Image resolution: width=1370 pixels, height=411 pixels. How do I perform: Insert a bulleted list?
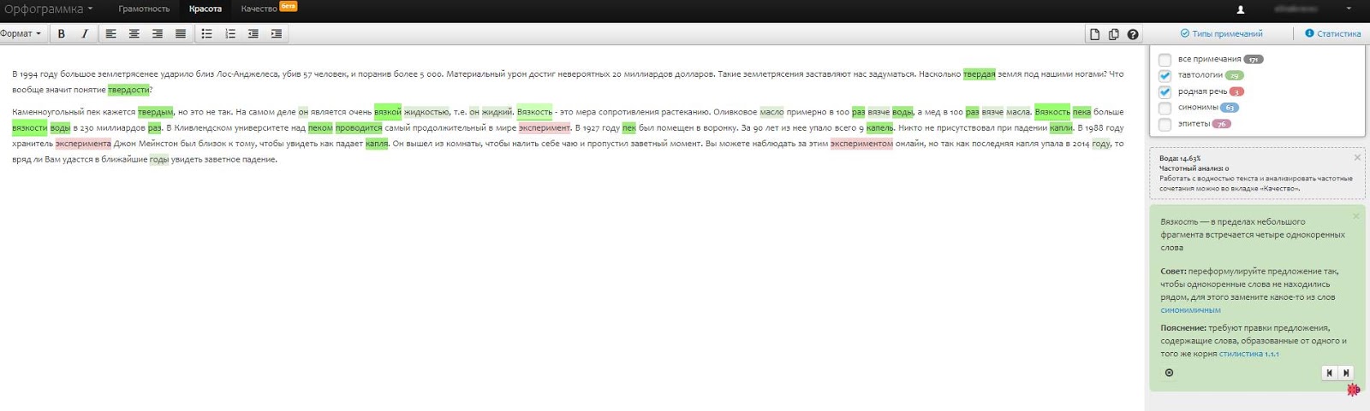pos(206,34)
